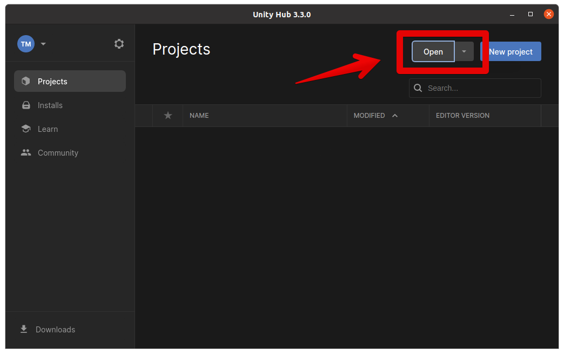
Task: Click the EDITOR VERSION column header
Action: click(485, 116)
